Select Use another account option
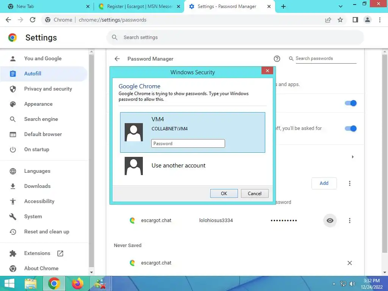 coord(192,166)
